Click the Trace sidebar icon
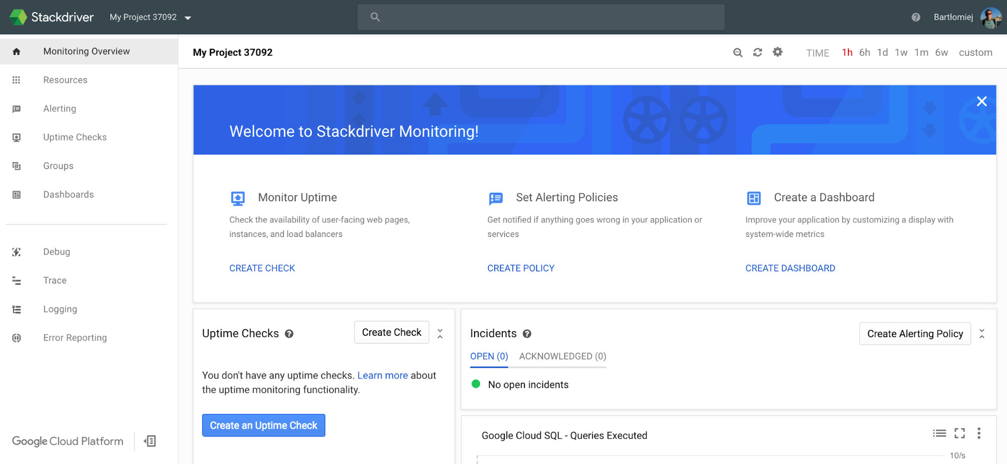Viewport: 1007px width, 464px height. [x=16, y=280]
